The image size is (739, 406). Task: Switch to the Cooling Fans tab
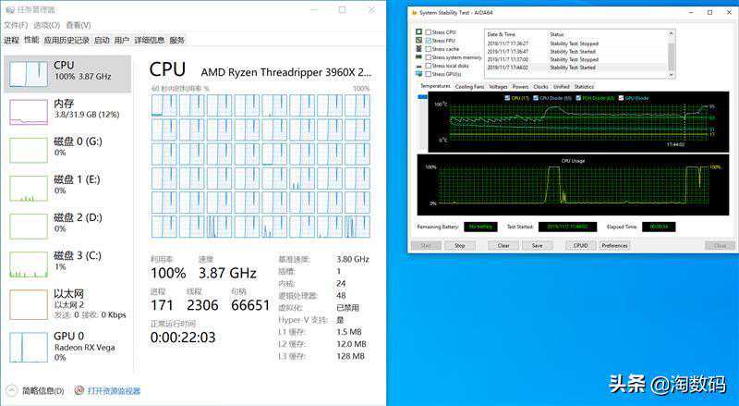pos(469,86)
